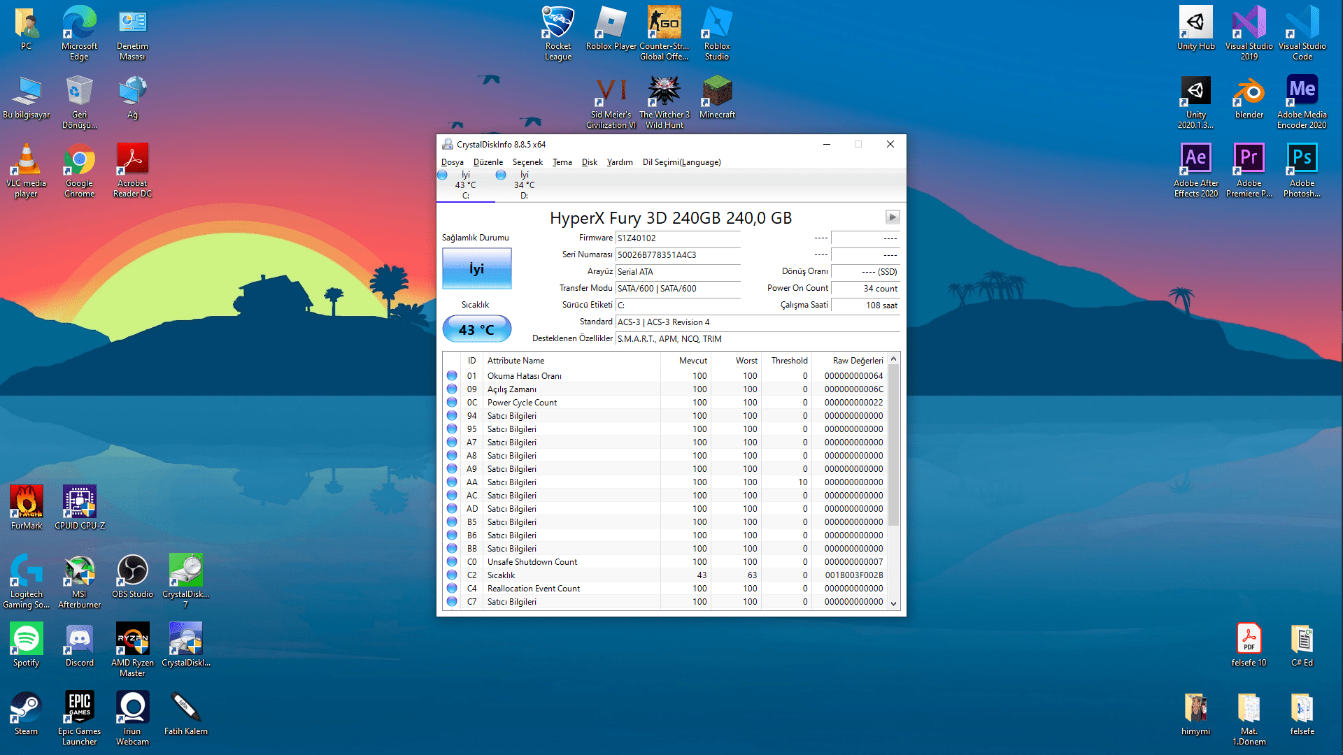
Task: Open the Disk menu
Action: [589, 162]
